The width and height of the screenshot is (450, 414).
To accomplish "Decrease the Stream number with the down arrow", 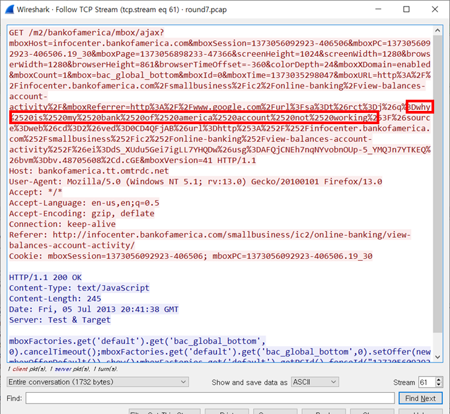I will [x=439, y=385].
